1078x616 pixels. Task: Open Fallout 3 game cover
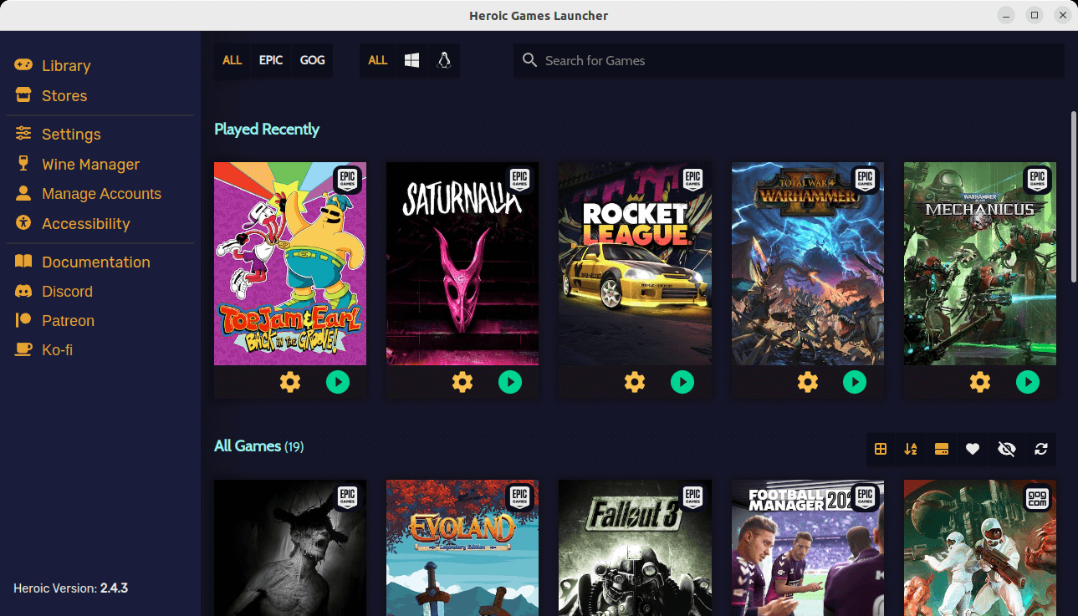(x=635, y=547)
